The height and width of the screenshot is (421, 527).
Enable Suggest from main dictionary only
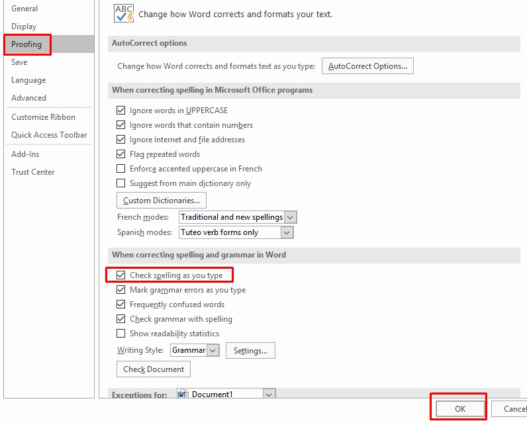[x=120, y=183]
